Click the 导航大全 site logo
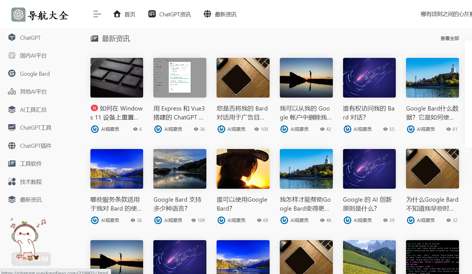Viewport: 472px width, 274px height. [x=40, y=14]
